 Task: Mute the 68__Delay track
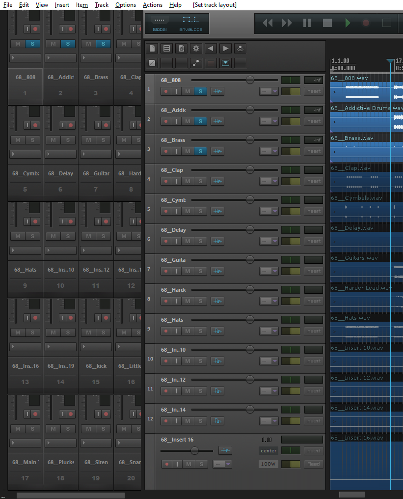coord(188,241)
